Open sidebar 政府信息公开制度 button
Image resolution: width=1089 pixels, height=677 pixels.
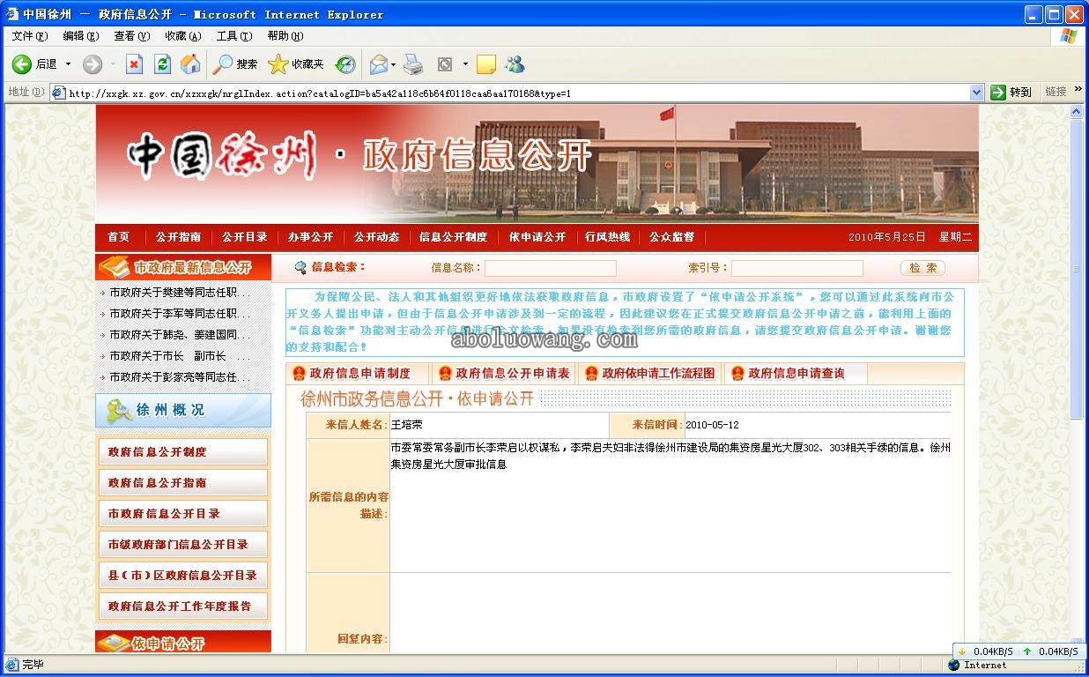coord(182,452)
